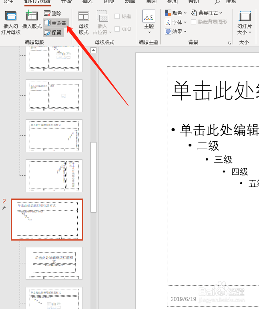
Task: Click the third level (三级) text
Action: pos(223,159)
